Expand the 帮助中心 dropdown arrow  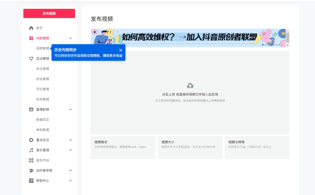point(70,180)
